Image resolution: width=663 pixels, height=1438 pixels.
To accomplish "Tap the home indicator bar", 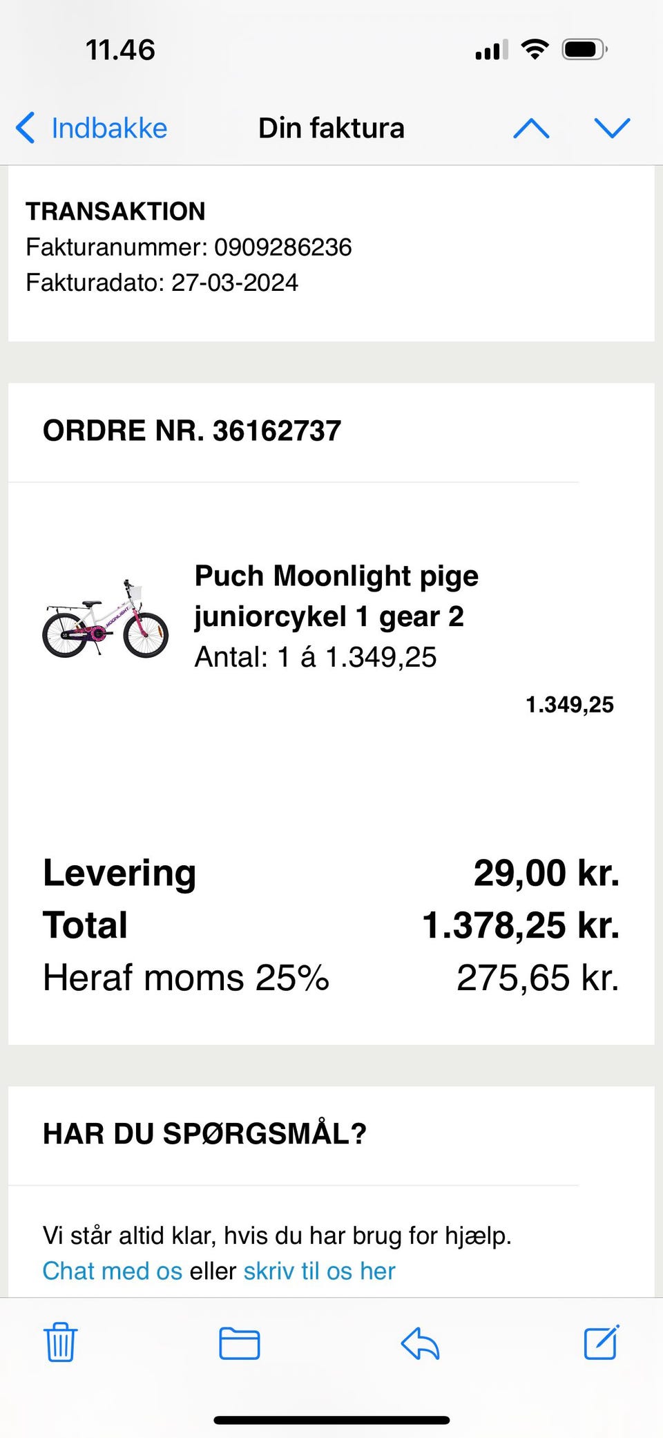I will point(331,1420).
